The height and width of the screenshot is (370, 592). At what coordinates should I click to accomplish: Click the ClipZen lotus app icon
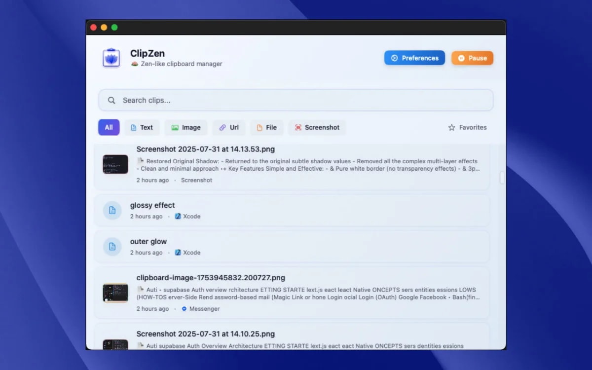pos(111,58)
